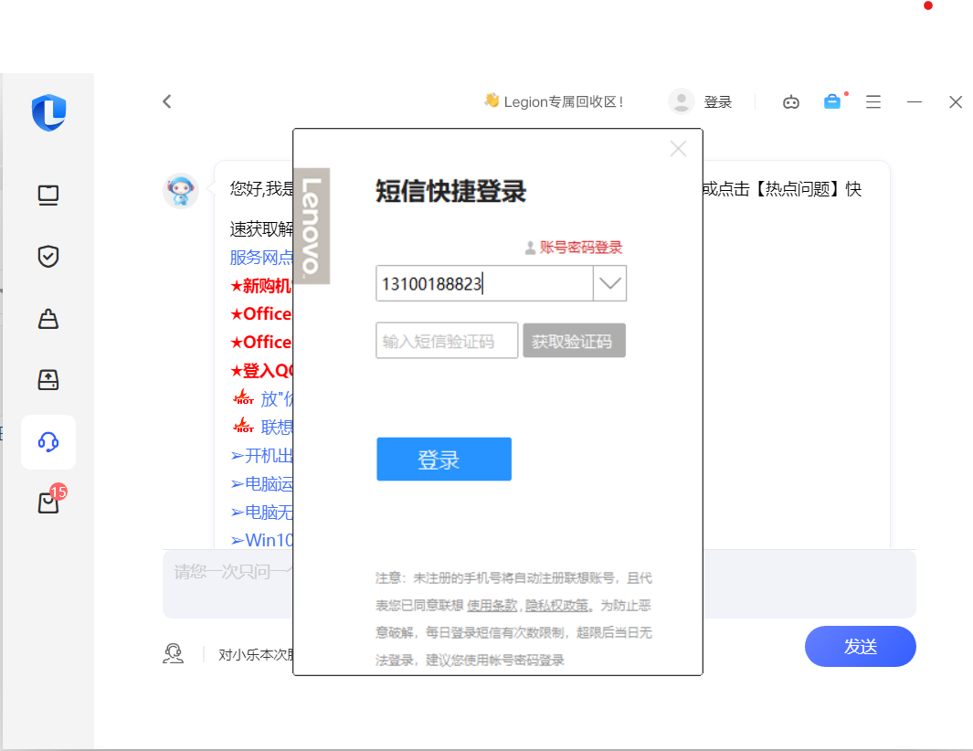
Task: Expand the phone number dropdown arrow
Action: point(610,283)
